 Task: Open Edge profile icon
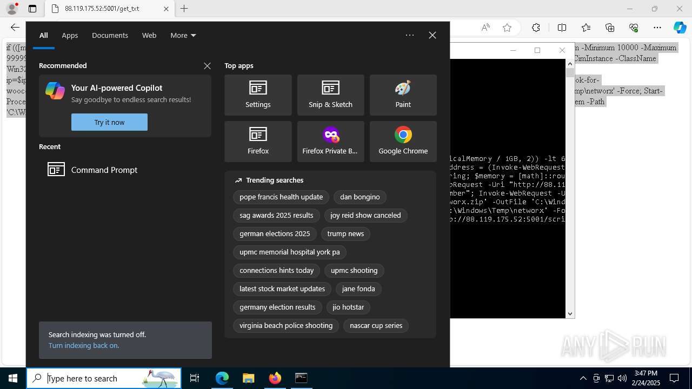12,9
